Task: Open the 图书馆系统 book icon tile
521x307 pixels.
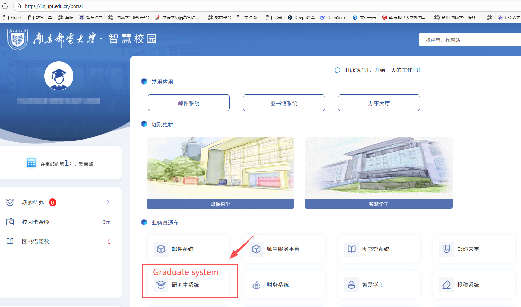Action: click(351, 249)
